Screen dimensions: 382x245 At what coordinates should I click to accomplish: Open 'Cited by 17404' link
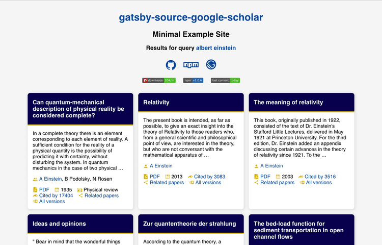(56, 195)
